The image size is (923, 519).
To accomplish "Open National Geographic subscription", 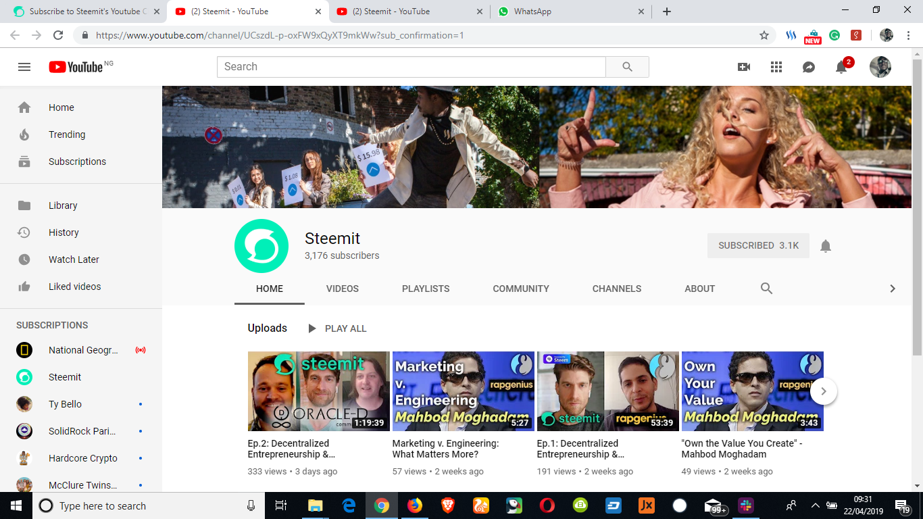I will click(81, 350).
